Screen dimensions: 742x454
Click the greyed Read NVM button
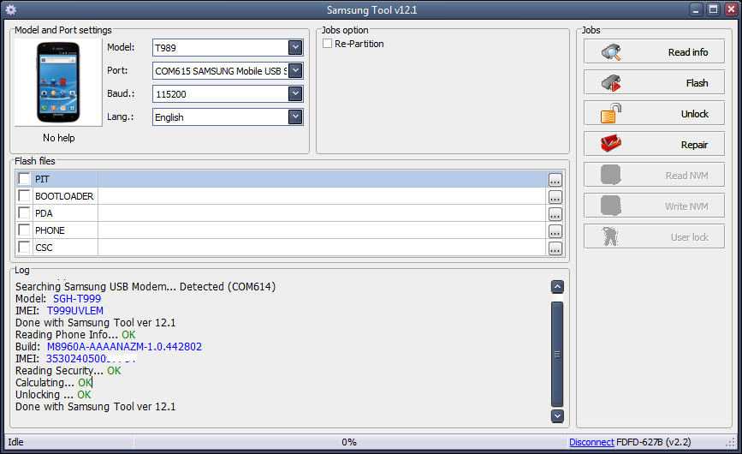654,175
